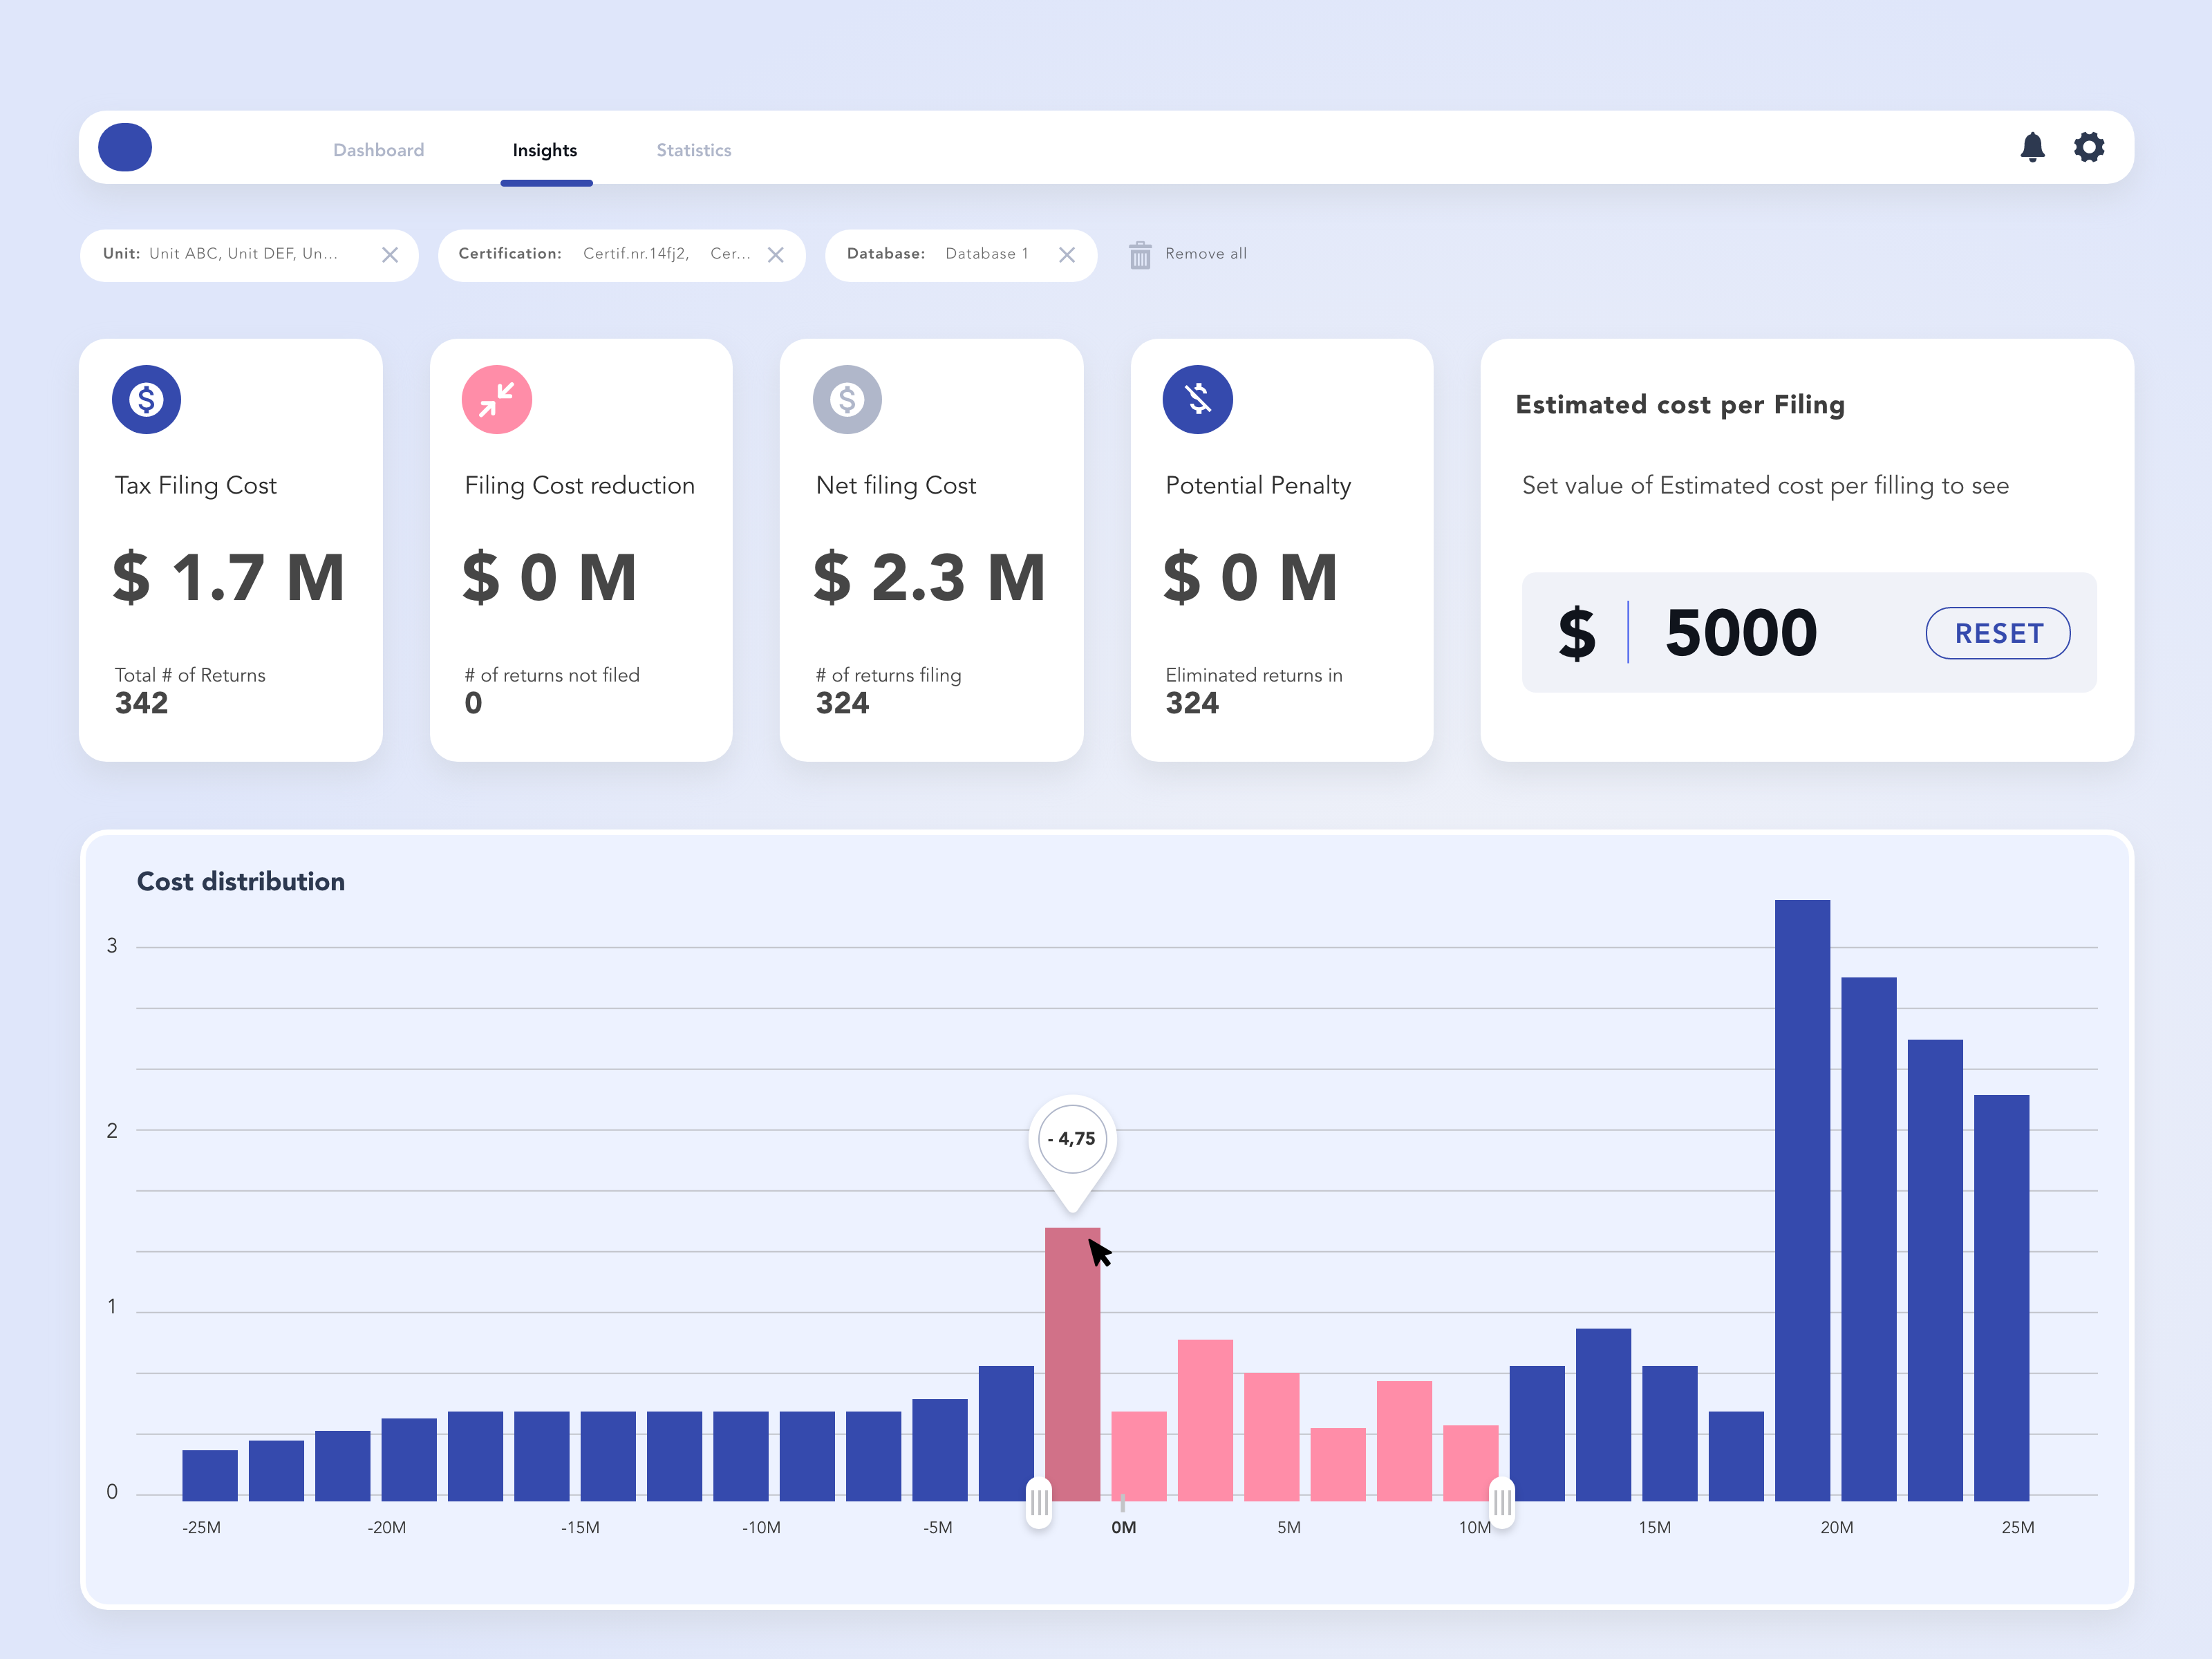The image size is (2212, 1659).
Task: Remove the Unit filter chip
Action: pyautogui.click(x=390, y=255)
